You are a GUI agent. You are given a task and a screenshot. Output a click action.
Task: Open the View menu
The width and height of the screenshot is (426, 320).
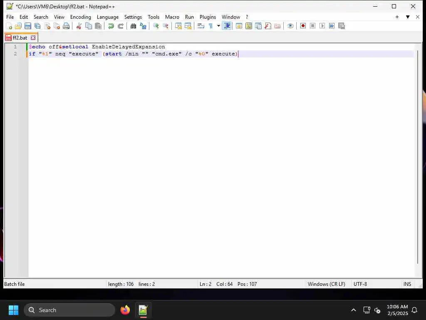pyautogui.click(x=59, y=17)
